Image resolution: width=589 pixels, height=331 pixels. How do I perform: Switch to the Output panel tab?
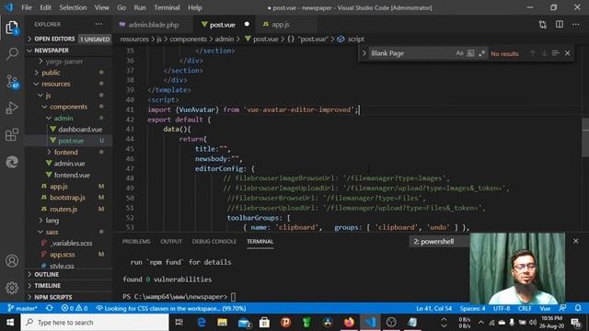click(171, 241)
